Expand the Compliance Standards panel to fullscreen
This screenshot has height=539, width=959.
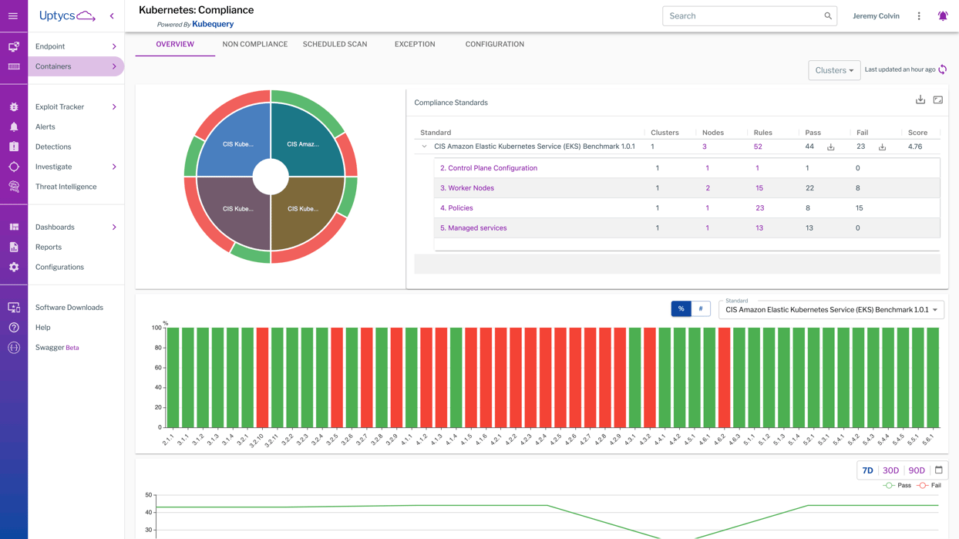(x=937, y=99)
